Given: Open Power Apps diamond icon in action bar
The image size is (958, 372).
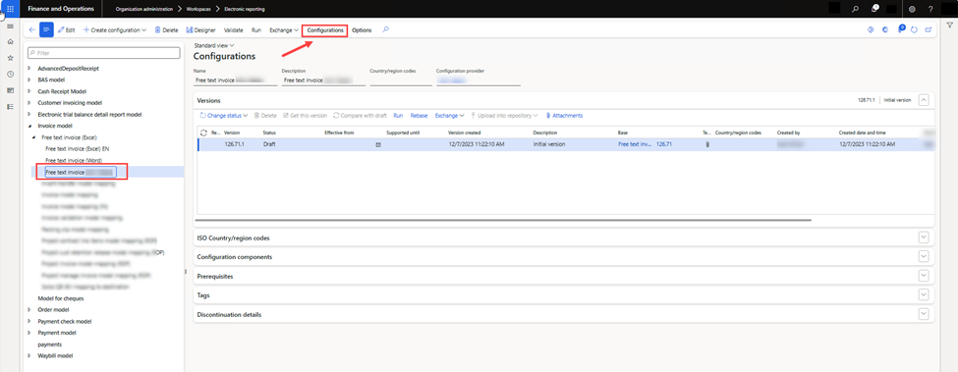Looking at the screenshot, I should pos(870,29).
